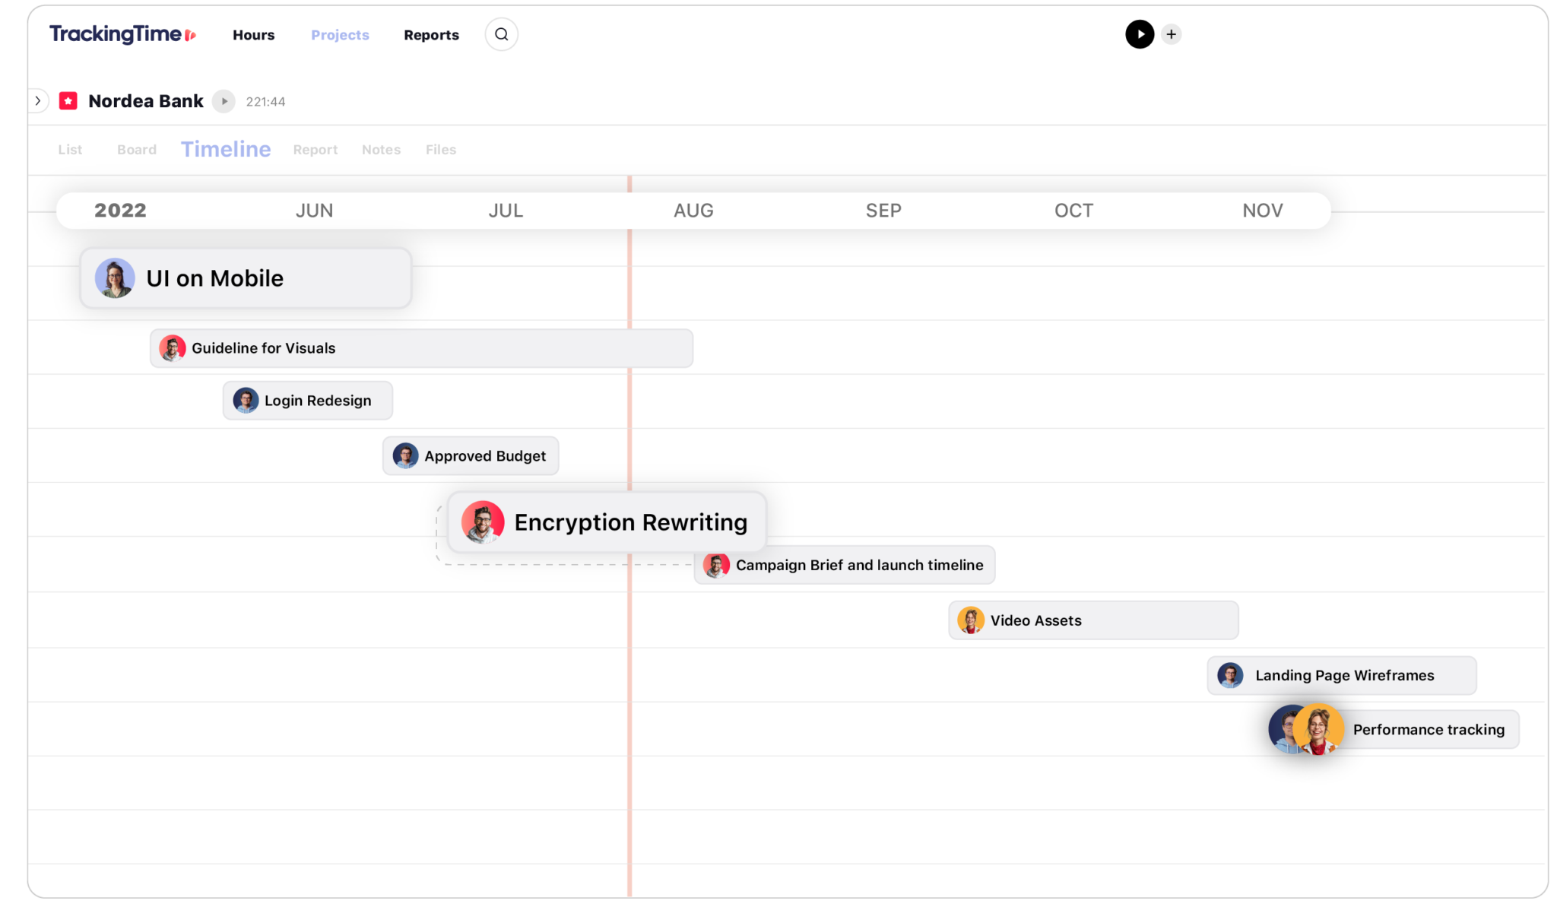The height and width of the screenshot is (907, 1557).
Task: Click the avatar on Encryption Rewriting
Action: pyautogui.click(x=483, y=522)
